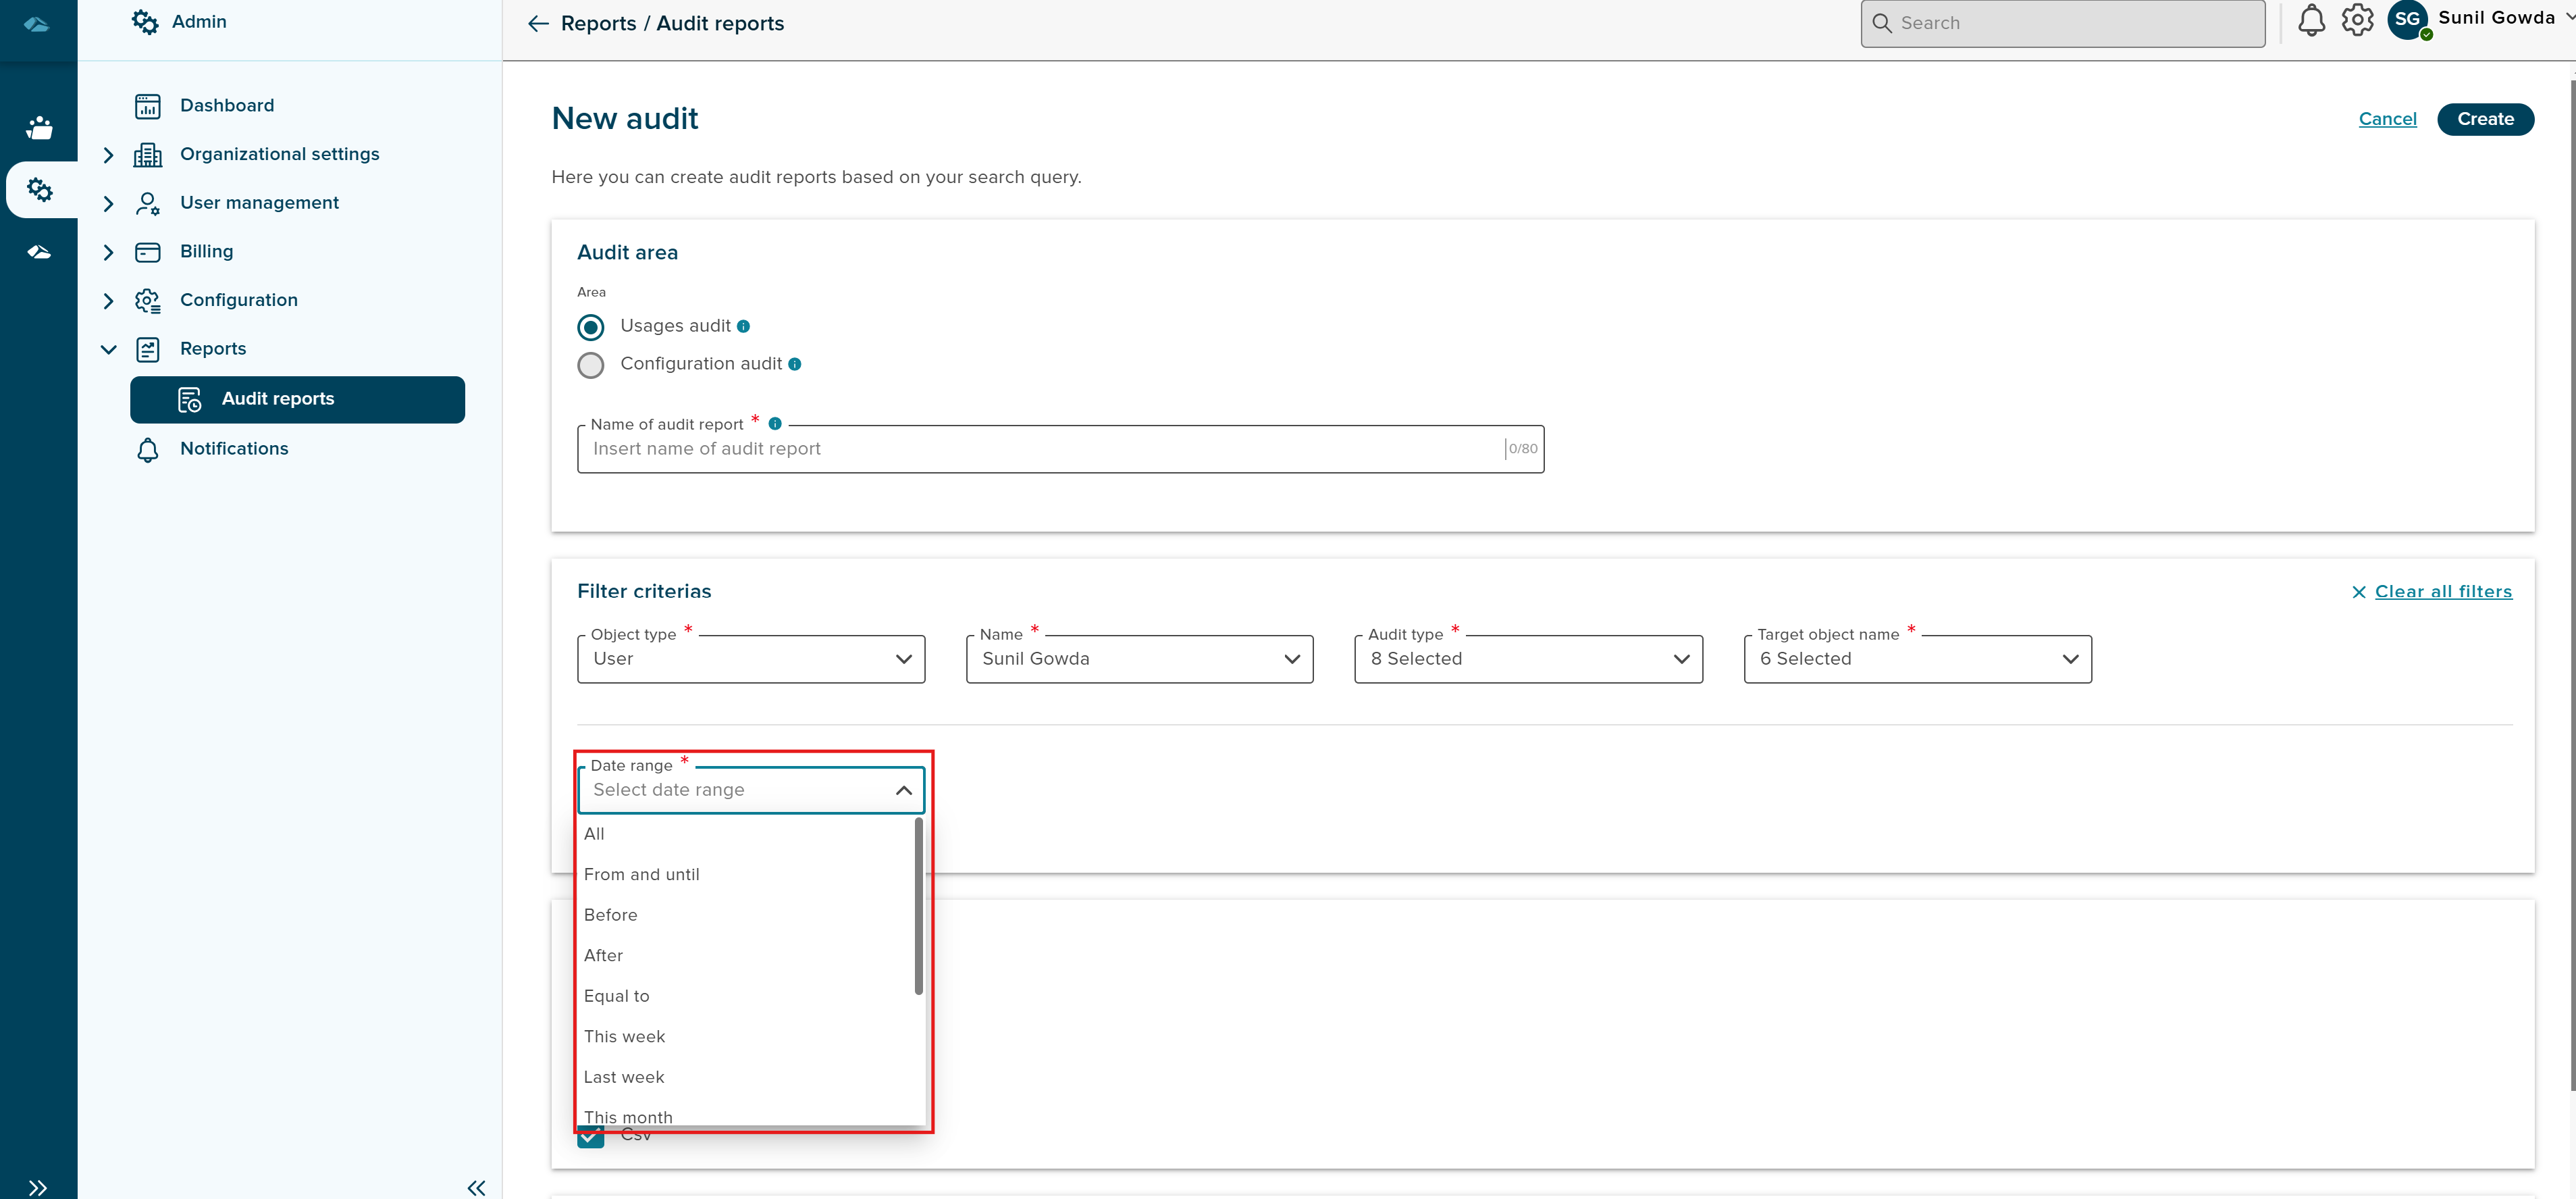Open the Object type dropdown
Screen dimensions: 2576x1199
click(x=750, y=659)
